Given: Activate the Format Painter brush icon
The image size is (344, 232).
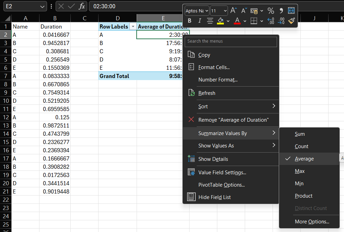Looking at the screenshot, I should [291, 21].
